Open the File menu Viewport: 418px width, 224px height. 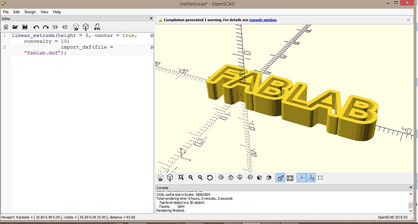6,12
